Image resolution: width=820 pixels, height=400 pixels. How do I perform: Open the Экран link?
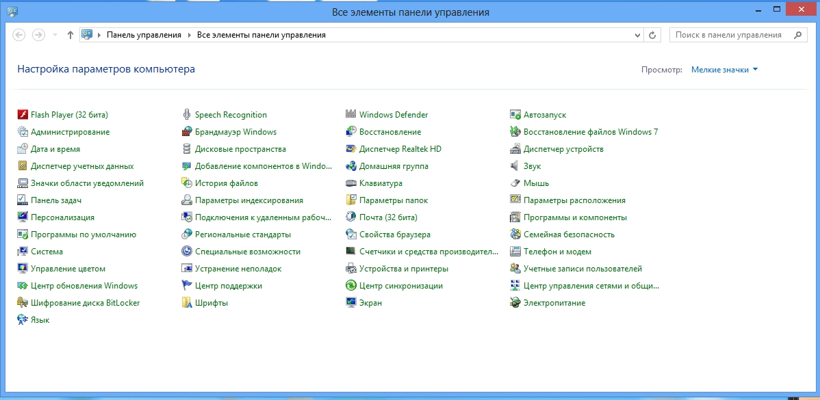371,303
